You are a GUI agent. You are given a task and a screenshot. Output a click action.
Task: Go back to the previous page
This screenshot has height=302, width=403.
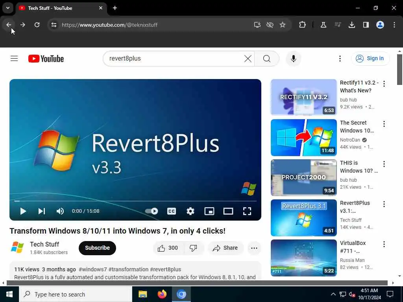coord(9,25)
